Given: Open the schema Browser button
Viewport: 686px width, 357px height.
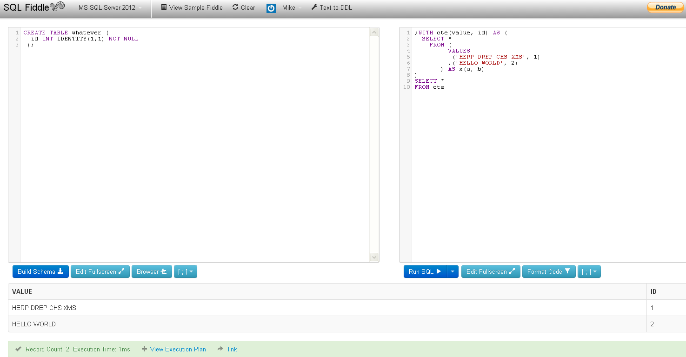Looking at the screenshot, I should point(152,271).
